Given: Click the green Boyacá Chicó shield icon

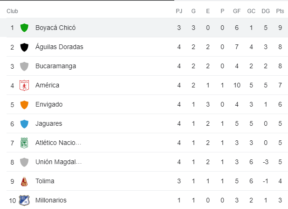Looking at the screenshot, I should tap(25, 28).
